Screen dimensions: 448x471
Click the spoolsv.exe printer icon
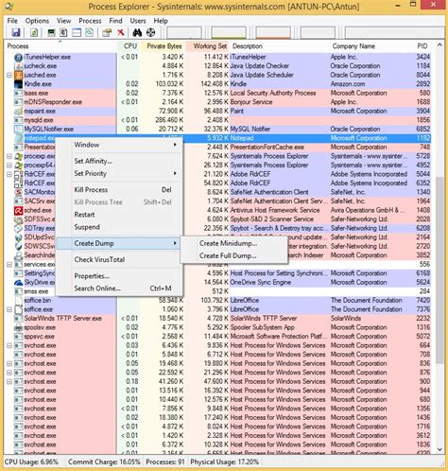19,327
